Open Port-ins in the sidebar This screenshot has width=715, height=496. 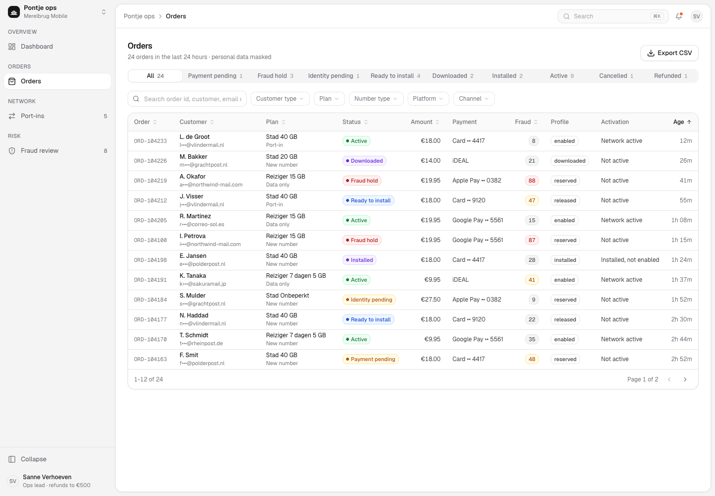[58, 116]
